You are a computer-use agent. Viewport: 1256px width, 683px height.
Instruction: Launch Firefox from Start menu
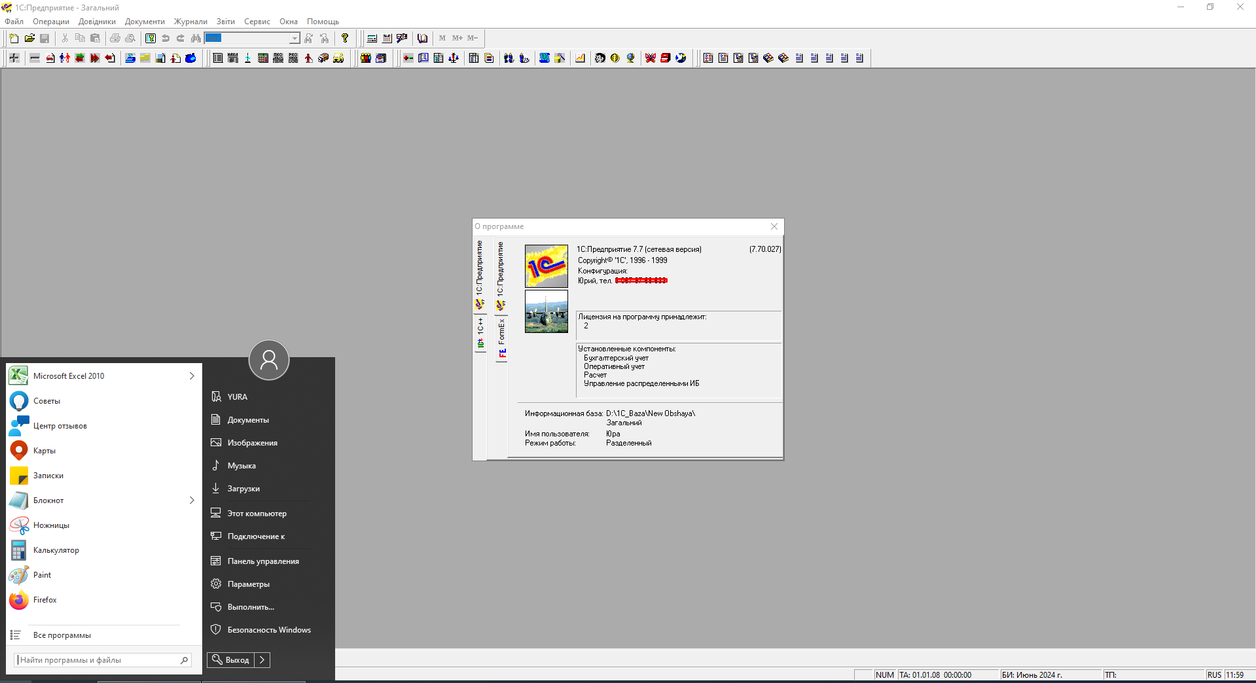[x=45, y=600]
